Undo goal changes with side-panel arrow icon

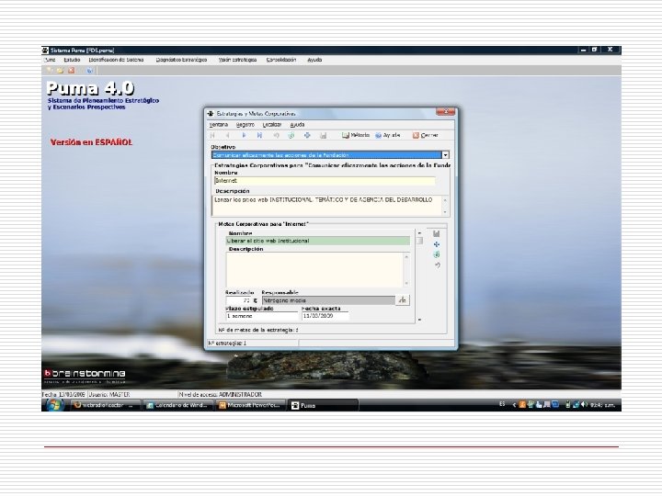(x=438, y=265)
